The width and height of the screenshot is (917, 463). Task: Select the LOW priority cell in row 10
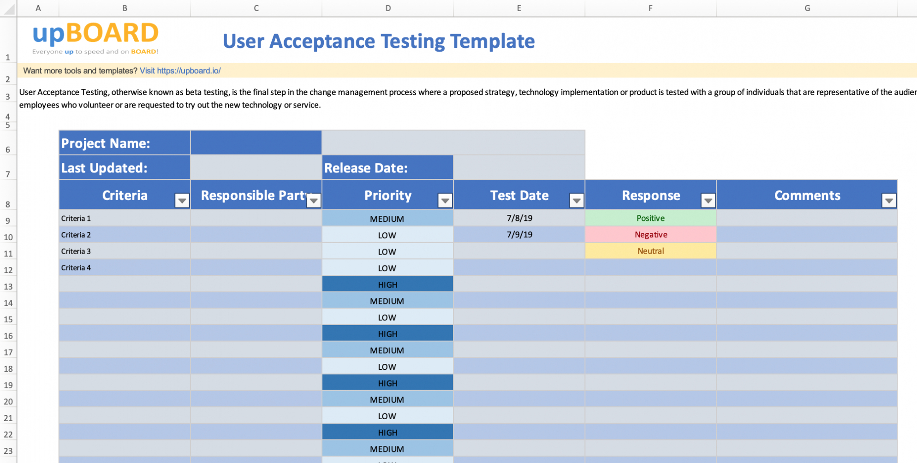(x=387, y=235)
